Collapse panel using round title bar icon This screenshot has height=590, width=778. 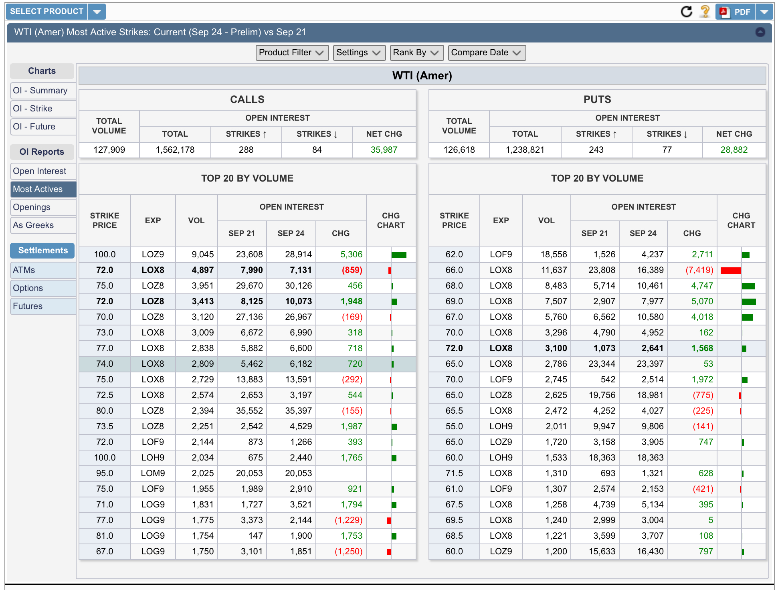coord(760,32)
